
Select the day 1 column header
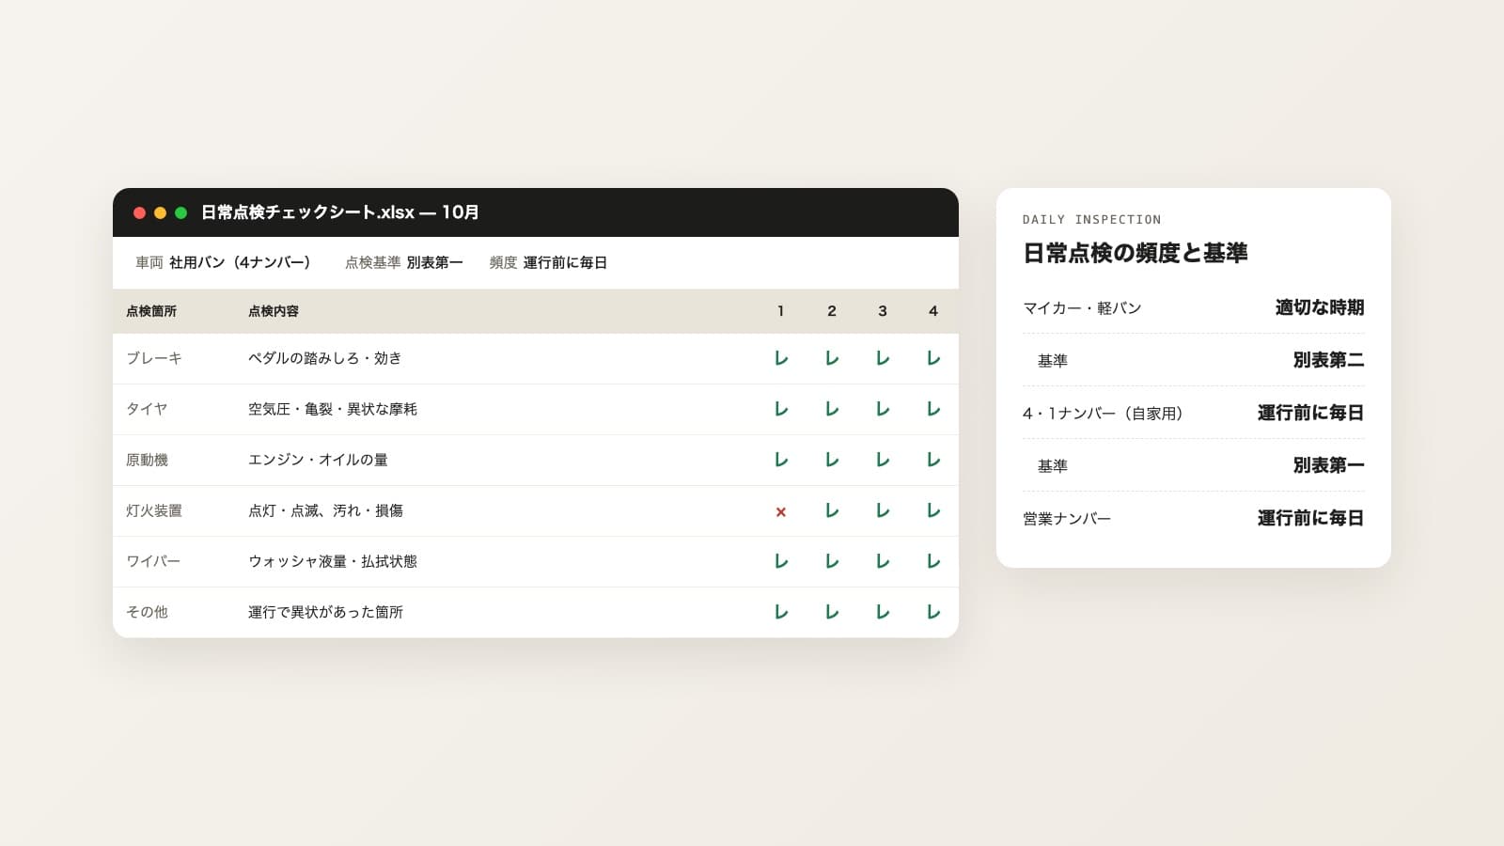(781, 311)
